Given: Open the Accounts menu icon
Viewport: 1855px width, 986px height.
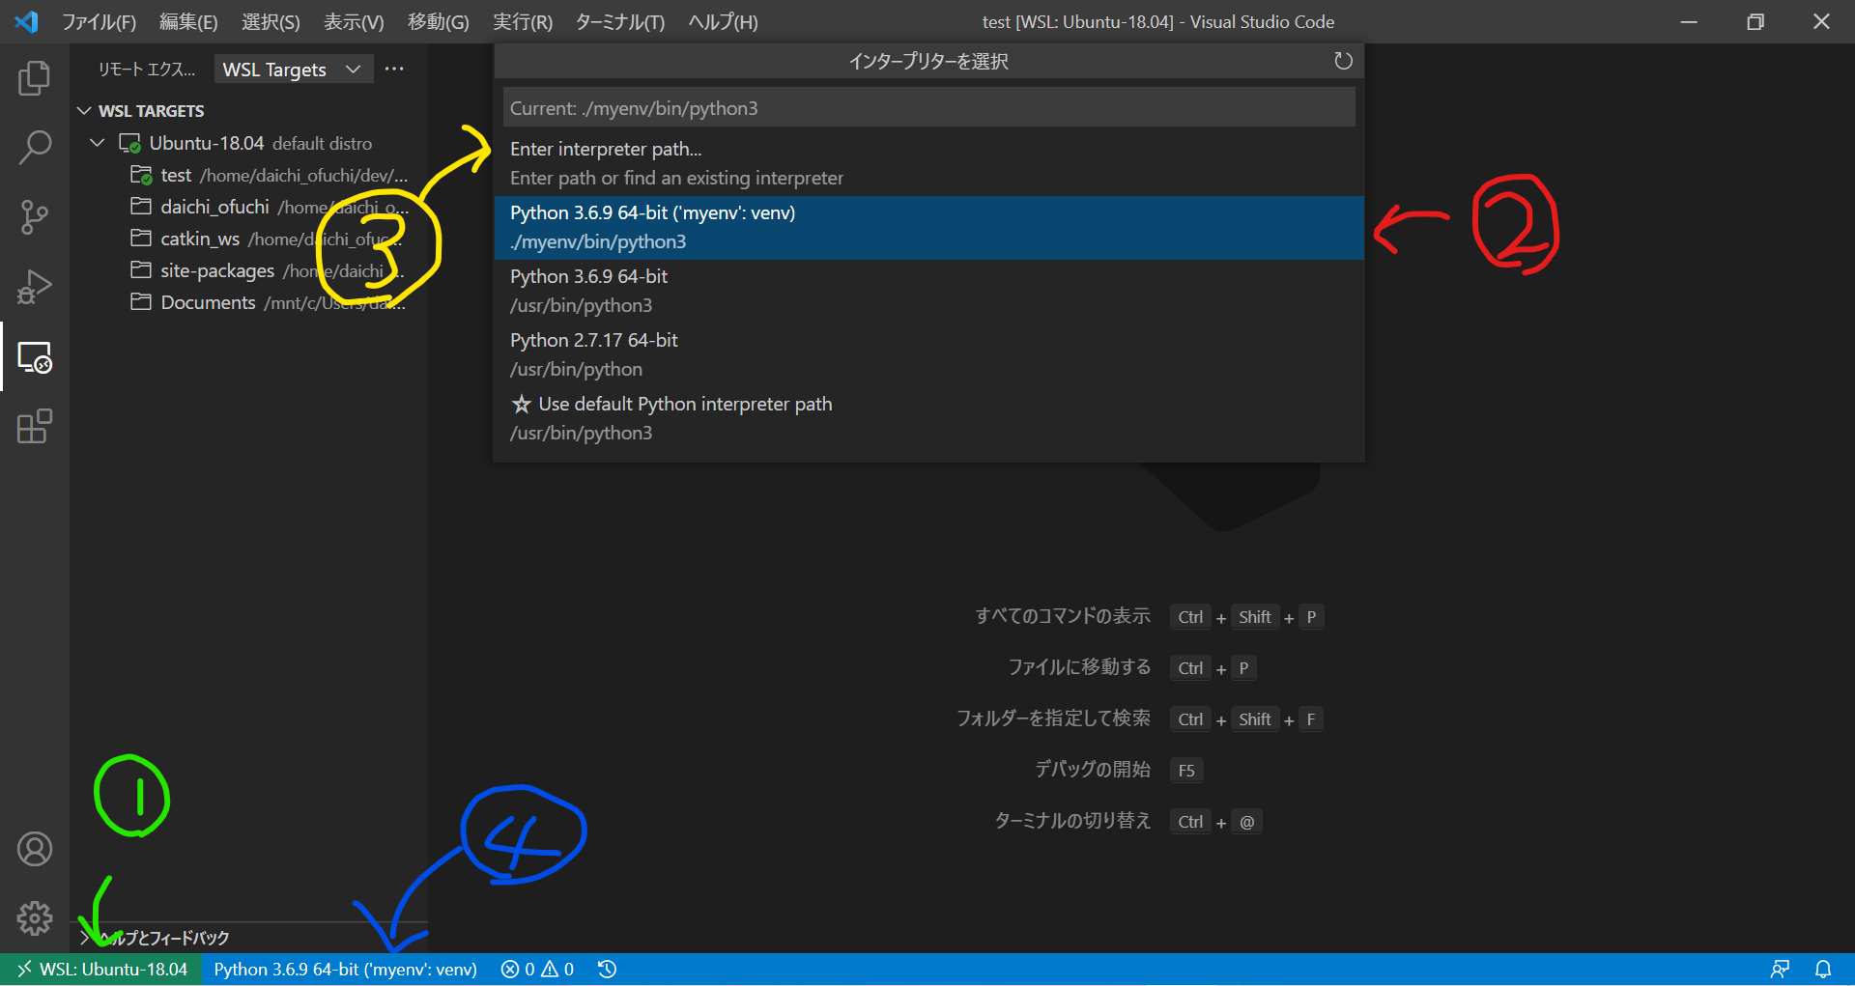Looking at the screenshot, I should pos(35,849).
